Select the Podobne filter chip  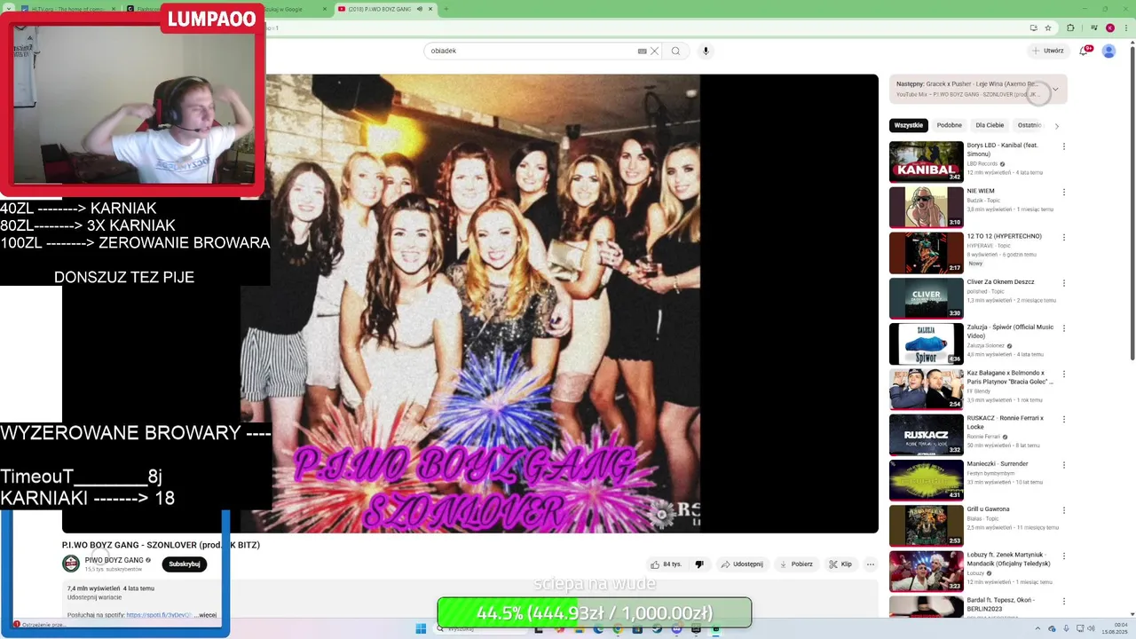tap(949, 125)
